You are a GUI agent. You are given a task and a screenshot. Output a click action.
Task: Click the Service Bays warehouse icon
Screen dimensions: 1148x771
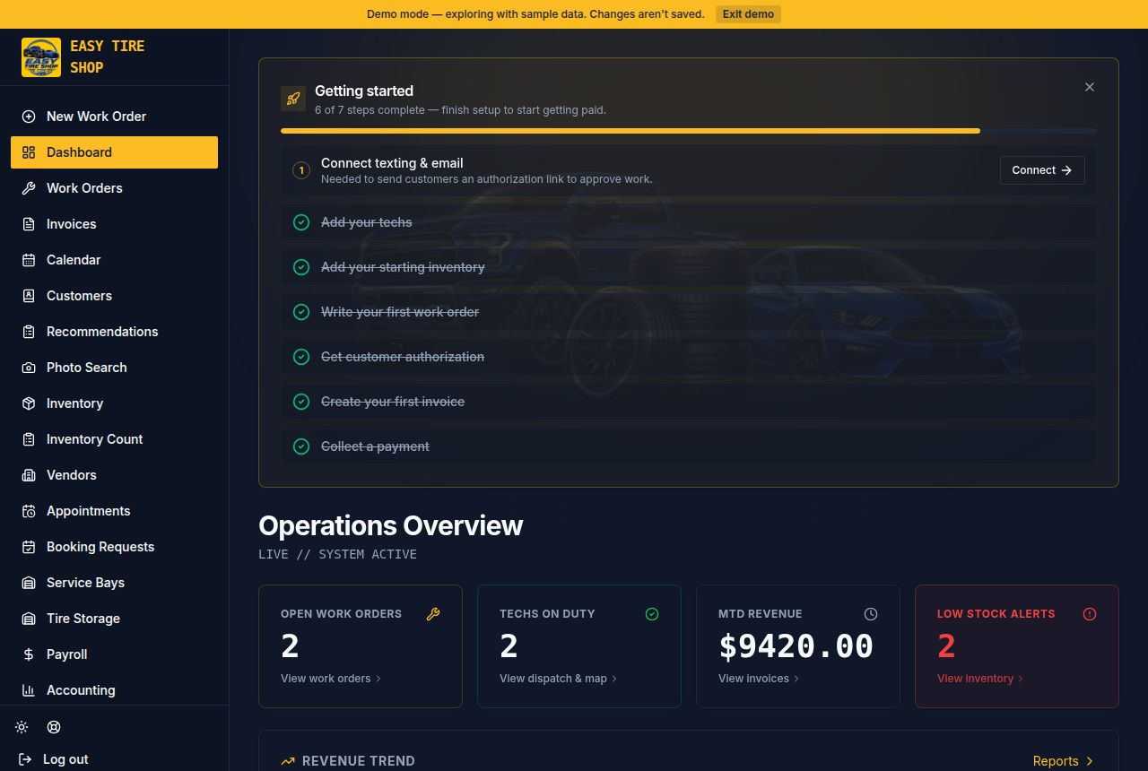tap(29, 583)
